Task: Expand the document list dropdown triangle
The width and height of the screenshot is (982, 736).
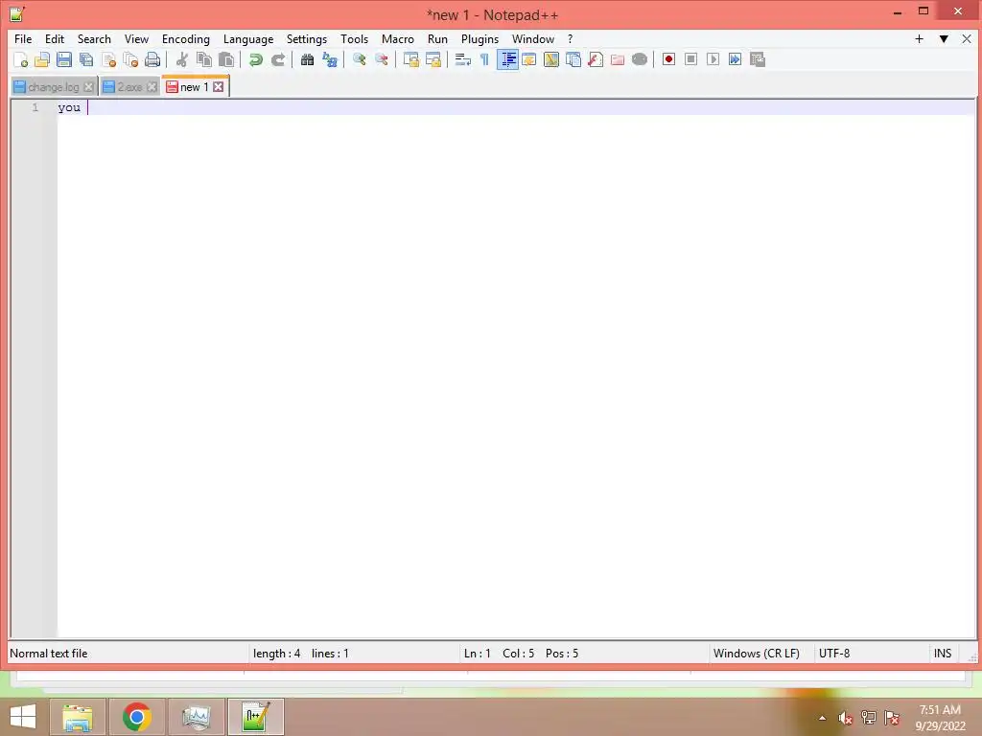Action: point(944,38)
